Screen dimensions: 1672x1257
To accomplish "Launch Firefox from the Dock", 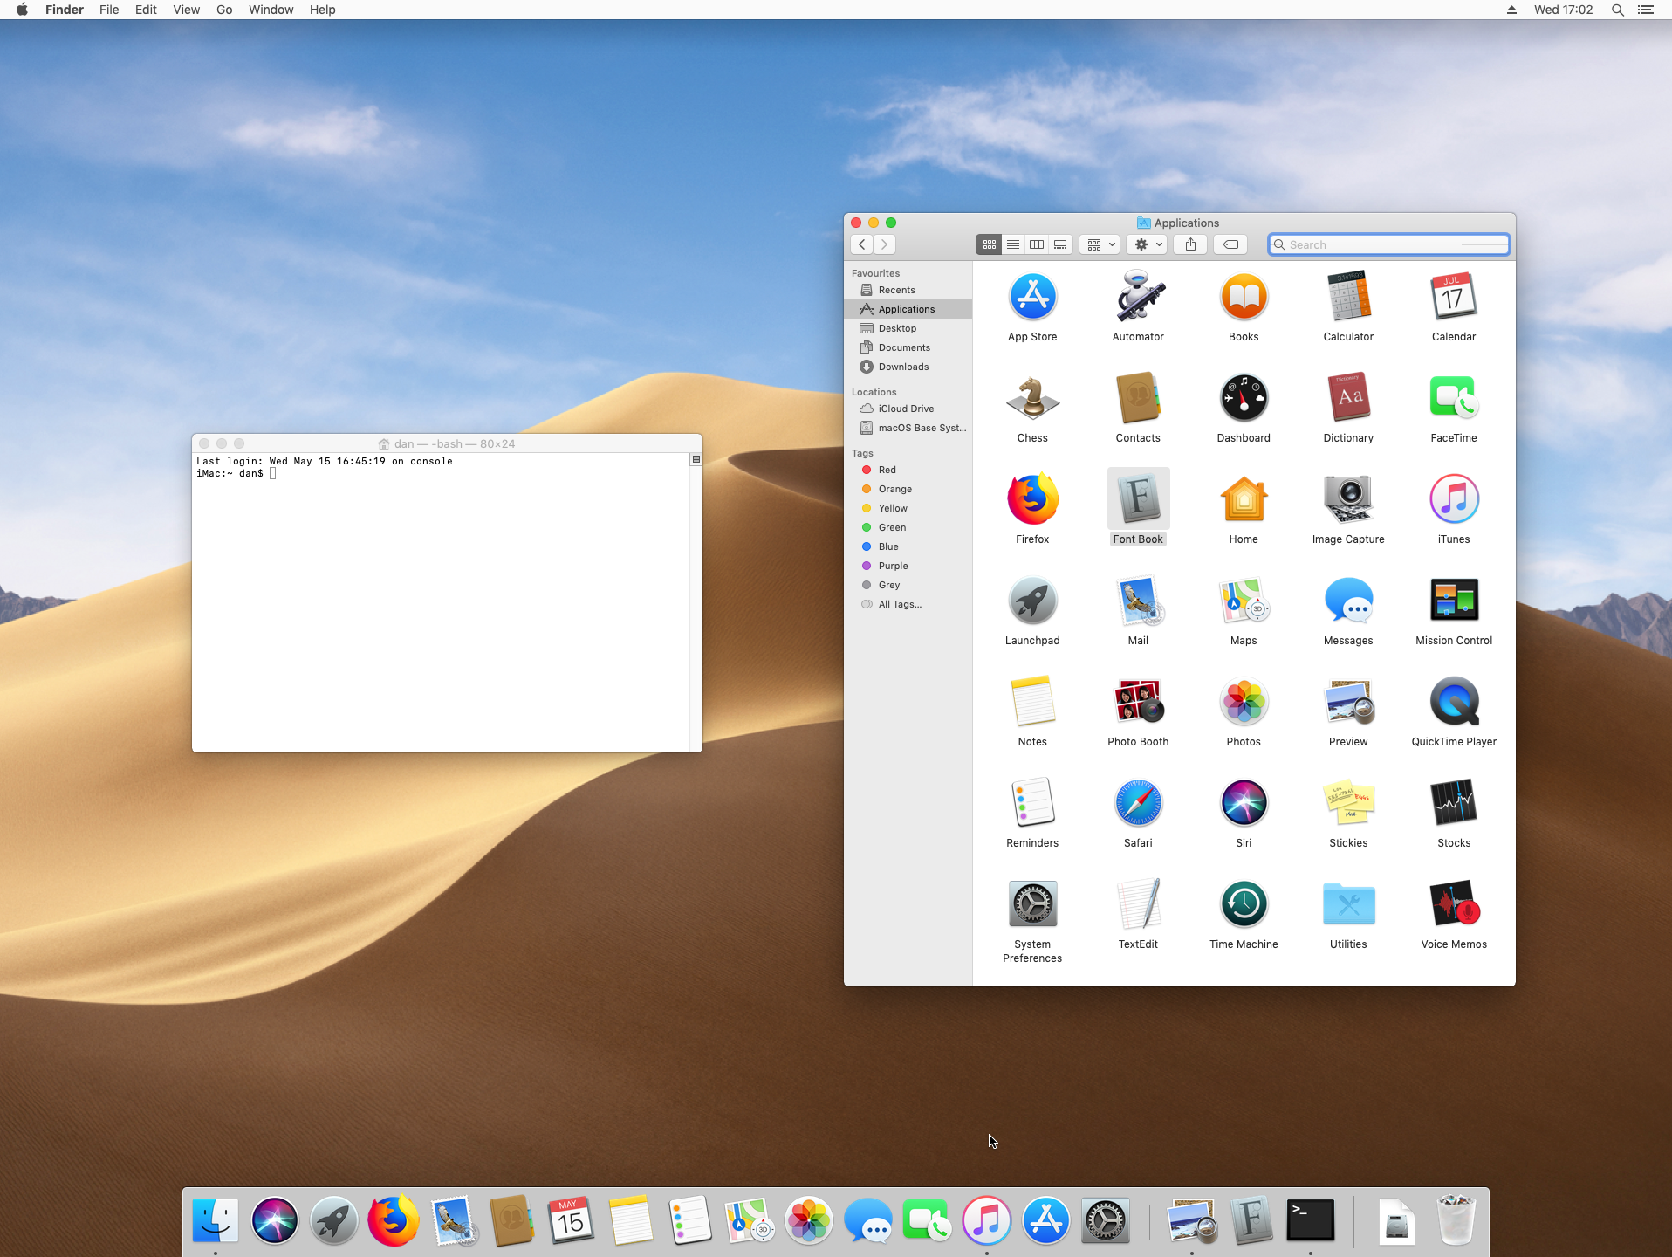I will 393,1220.
